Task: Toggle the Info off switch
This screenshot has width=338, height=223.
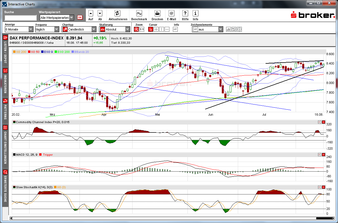Action: click(175, 29)
